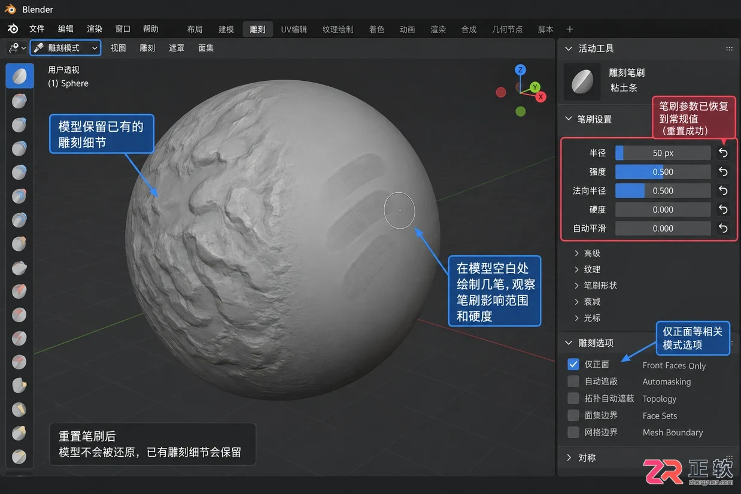Select the active 雕刻 workspace tab
The image size is (741, 494).
click(257, 29)
